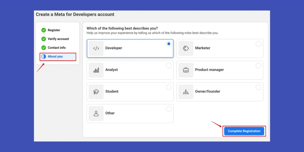Open the About you step
Image resolution: width=304 pixels, height=152 pixels.
point(58,57)
